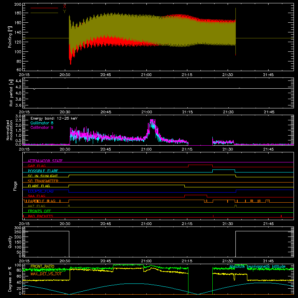Click the 4.4 tick on Roll period axis
298x298 pixels.
point(18,81)
